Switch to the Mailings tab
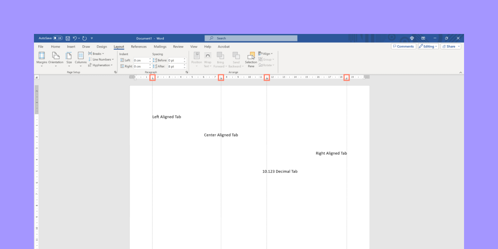The image size is (498, 249). click(x=160, y=47)
